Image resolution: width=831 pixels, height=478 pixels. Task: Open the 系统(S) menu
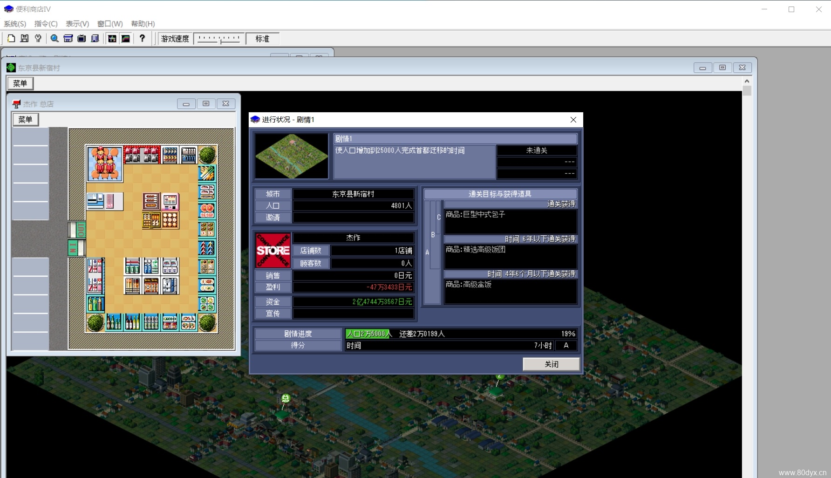coord(15,24)
